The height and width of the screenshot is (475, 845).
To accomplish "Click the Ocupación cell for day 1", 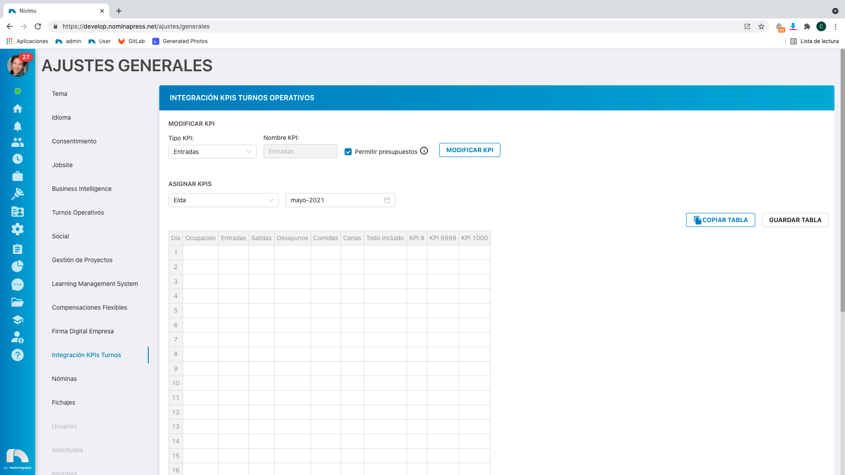I will 200,252.
